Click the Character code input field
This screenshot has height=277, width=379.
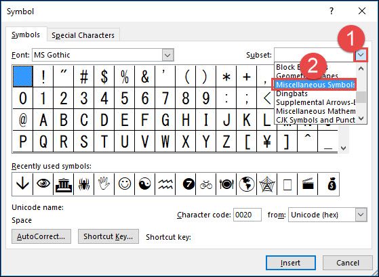pyautogui.click(x=247, y=215)
